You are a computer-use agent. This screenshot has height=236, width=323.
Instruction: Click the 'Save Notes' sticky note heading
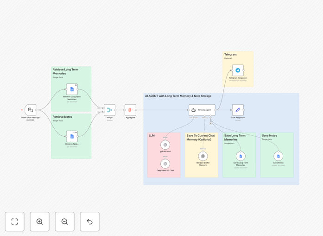(269, 135)
